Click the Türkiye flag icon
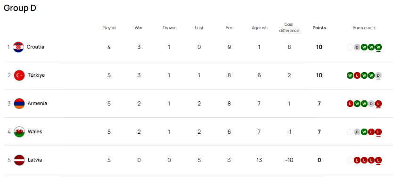393x179 pixels. (19, 75)
